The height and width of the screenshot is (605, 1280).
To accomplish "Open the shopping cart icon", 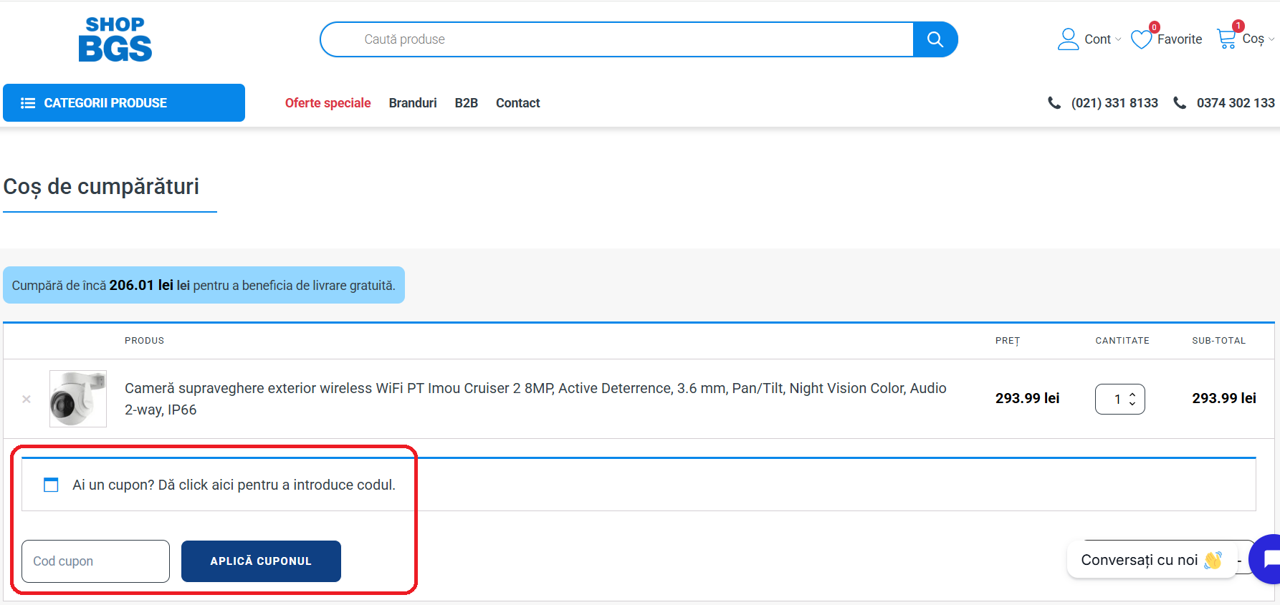I will tap(1226, 39).
